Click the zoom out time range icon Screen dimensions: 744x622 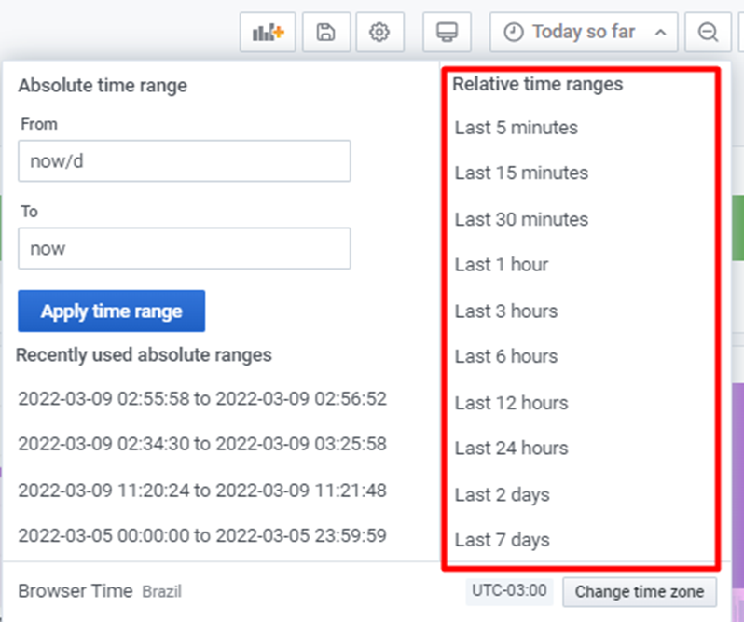pos(708,33)
